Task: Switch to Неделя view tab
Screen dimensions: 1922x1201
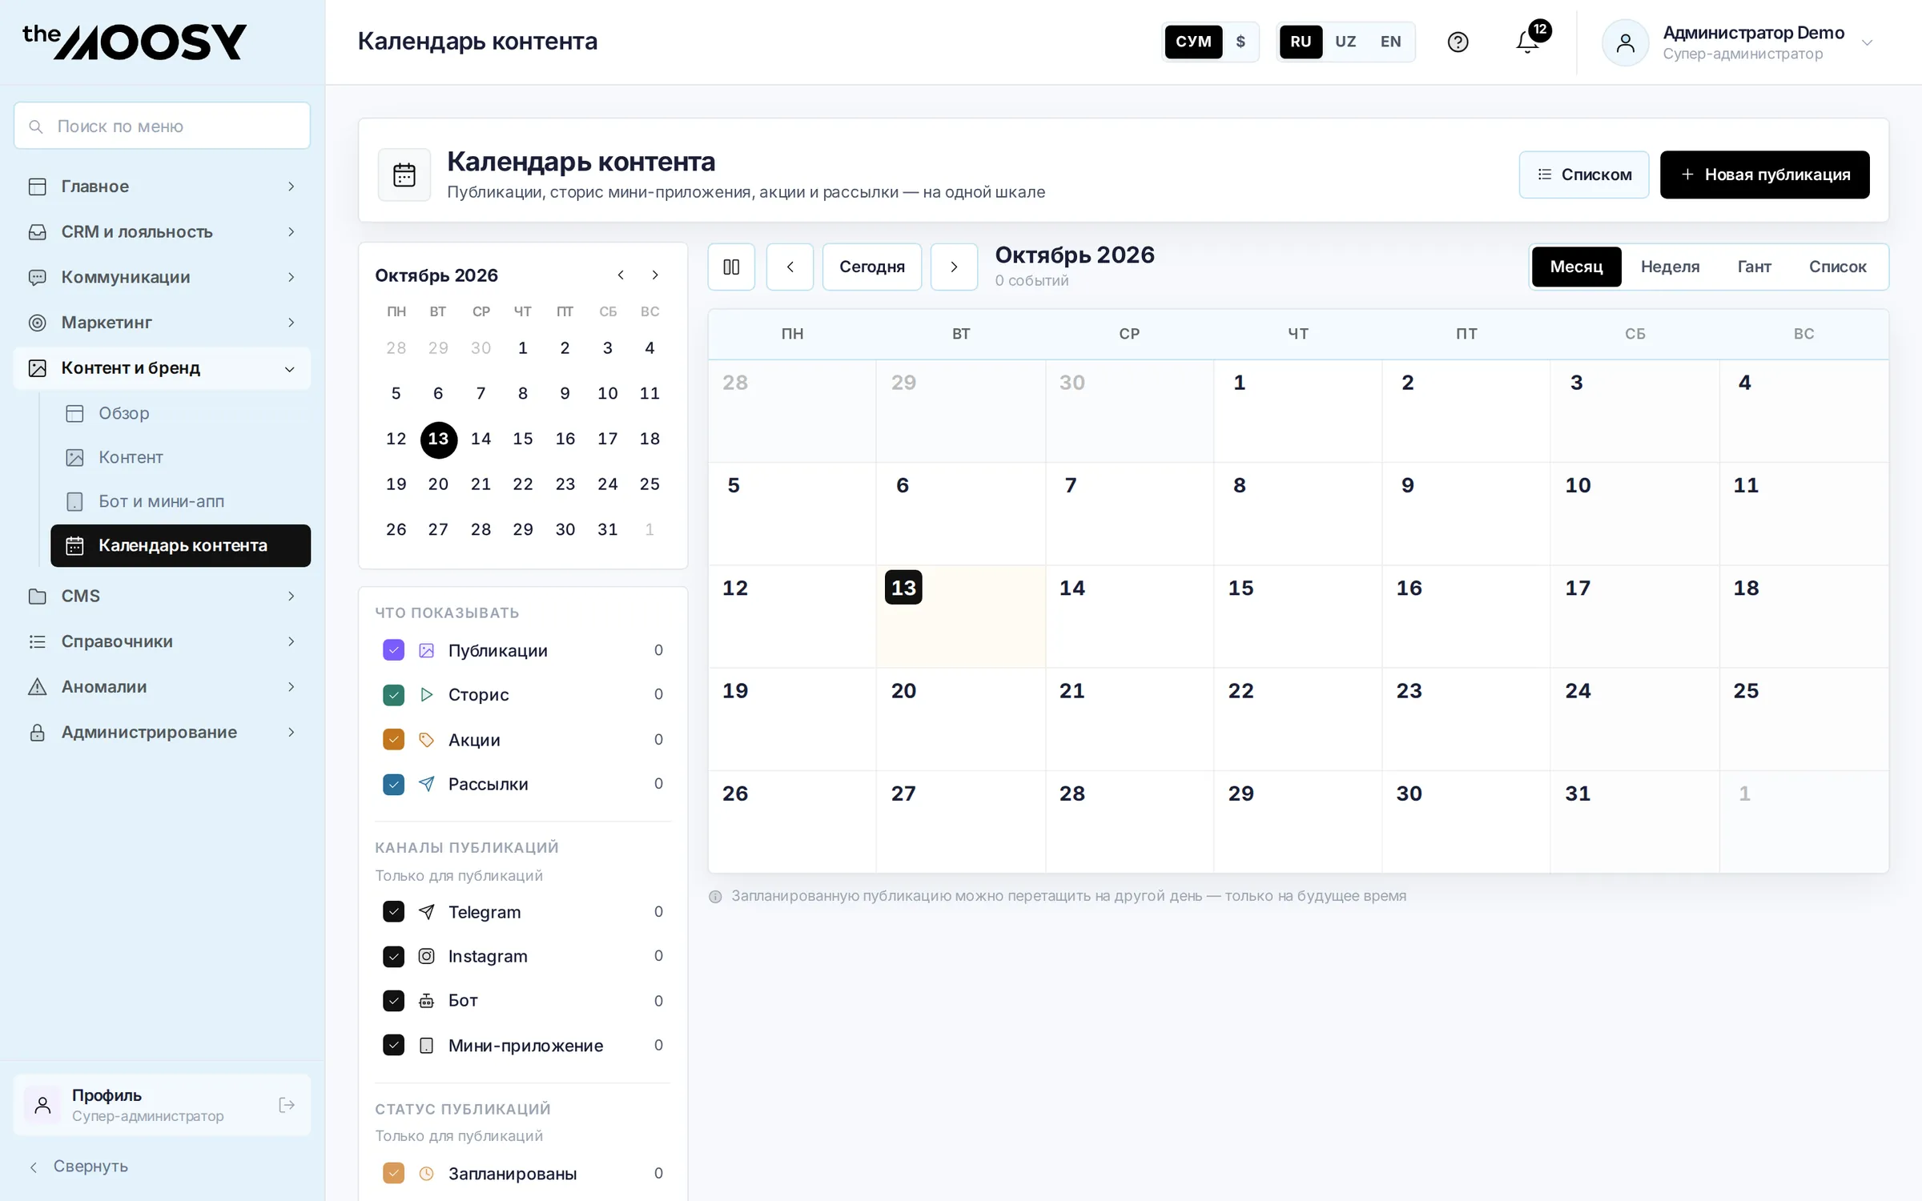Action: 1670,267
